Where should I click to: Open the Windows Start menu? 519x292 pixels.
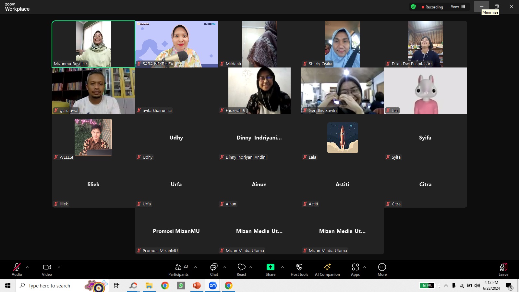[8, 286]
